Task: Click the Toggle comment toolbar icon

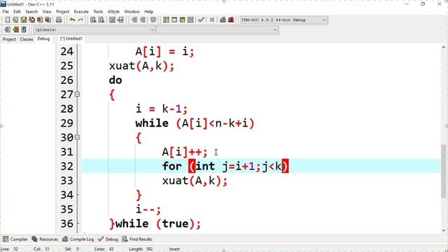Action: (153, 20)
